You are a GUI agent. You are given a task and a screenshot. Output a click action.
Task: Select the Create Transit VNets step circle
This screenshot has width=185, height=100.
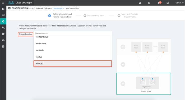coord(50,16)
